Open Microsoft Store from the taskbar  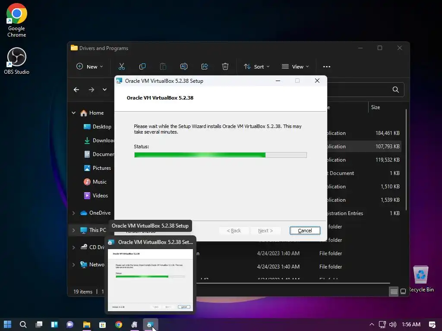click(x=103, y=325)
